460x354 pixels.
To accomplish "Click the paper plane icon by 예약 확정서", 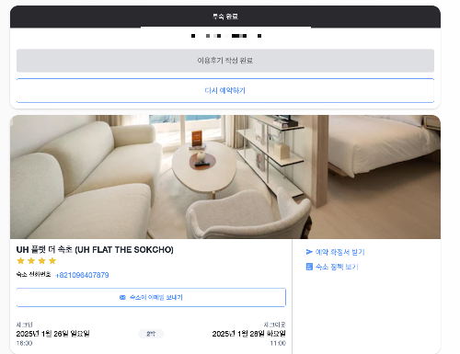I will click(309, 252).
